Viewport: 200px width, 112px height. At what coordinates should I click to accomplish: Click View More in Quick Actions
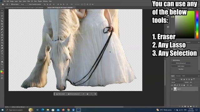[181, 69]
